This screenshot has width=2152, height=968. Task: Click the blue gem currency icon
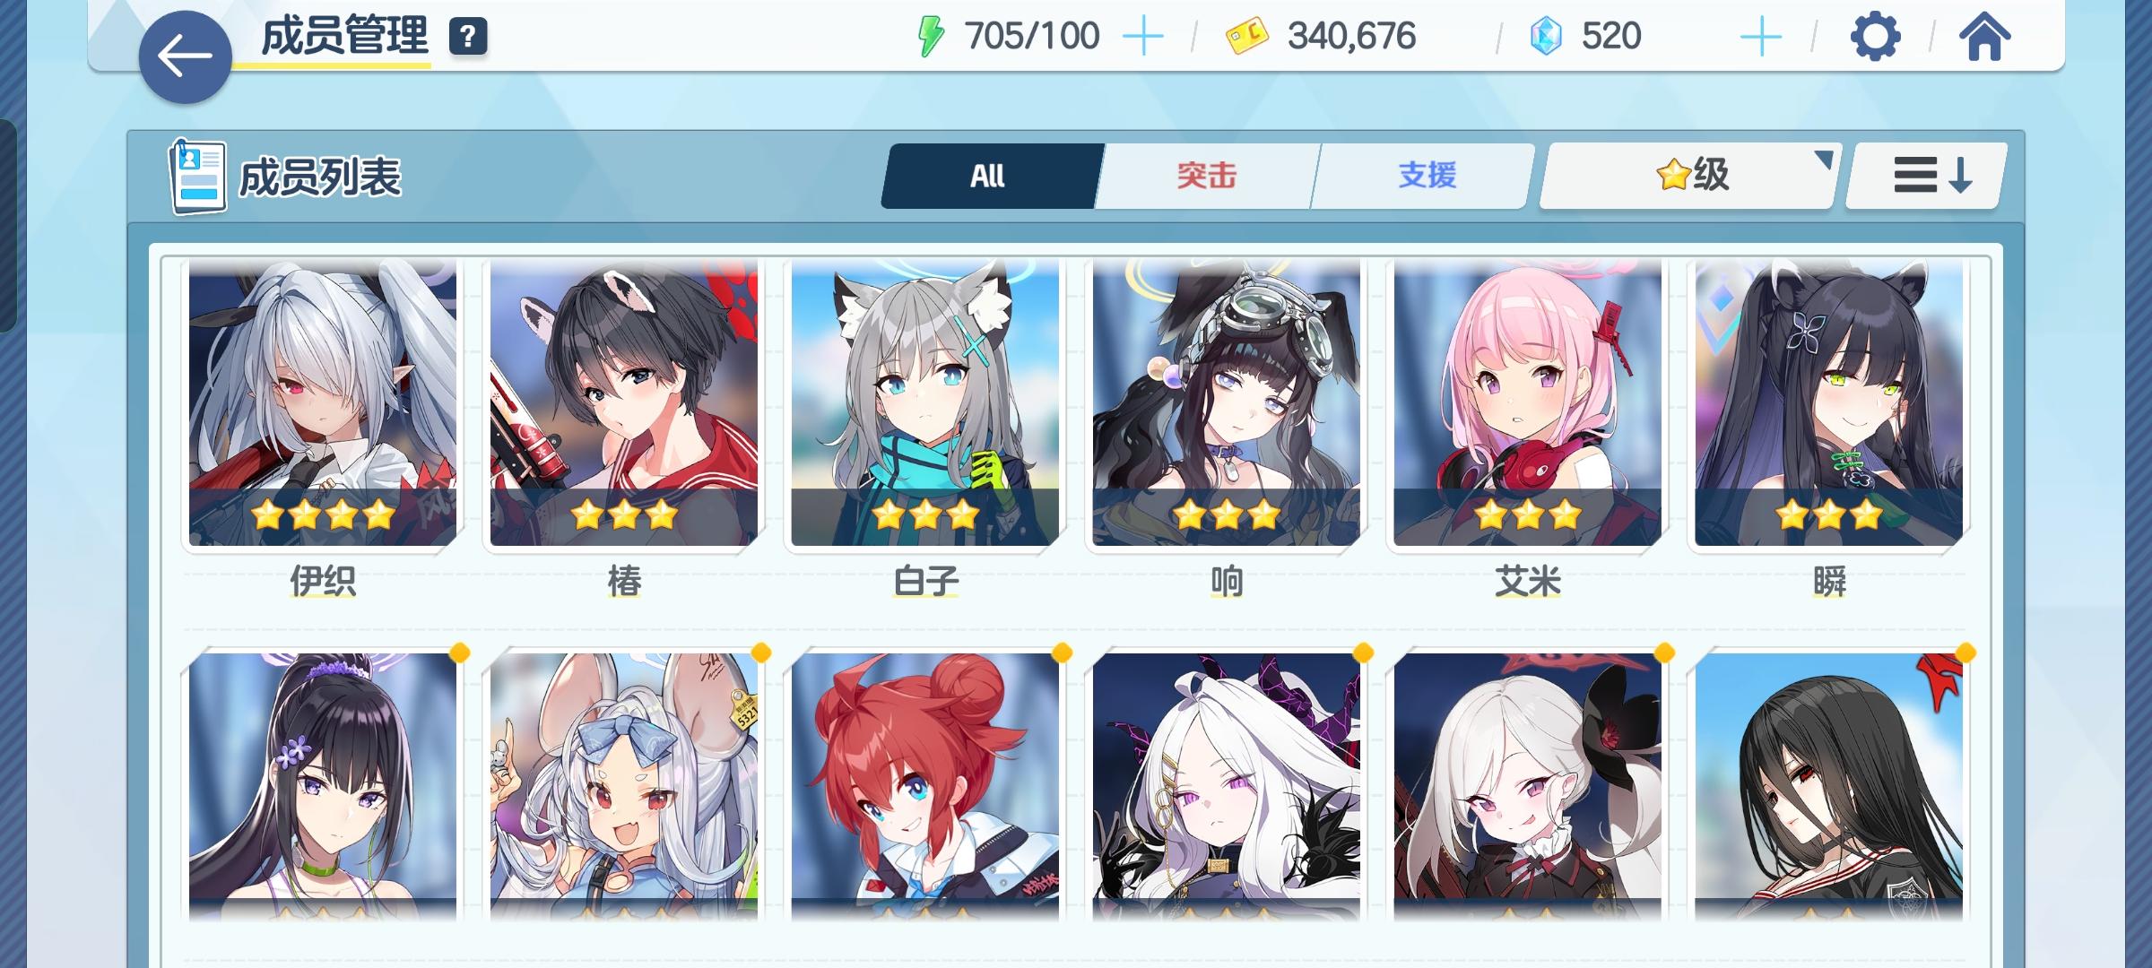[1546, 37]
